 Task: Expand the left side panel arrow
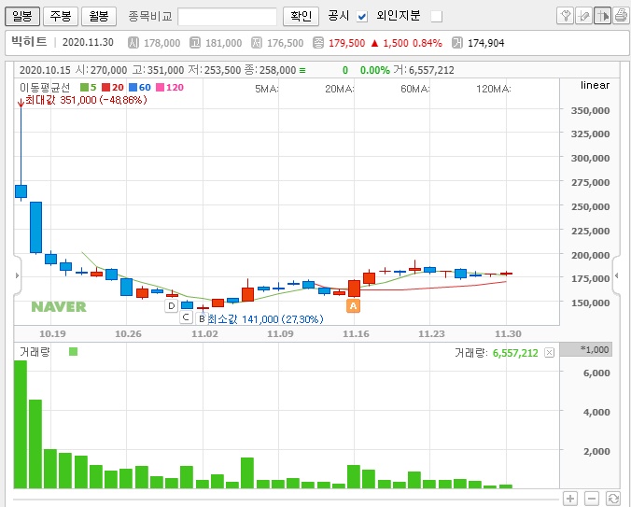(17, 275)
